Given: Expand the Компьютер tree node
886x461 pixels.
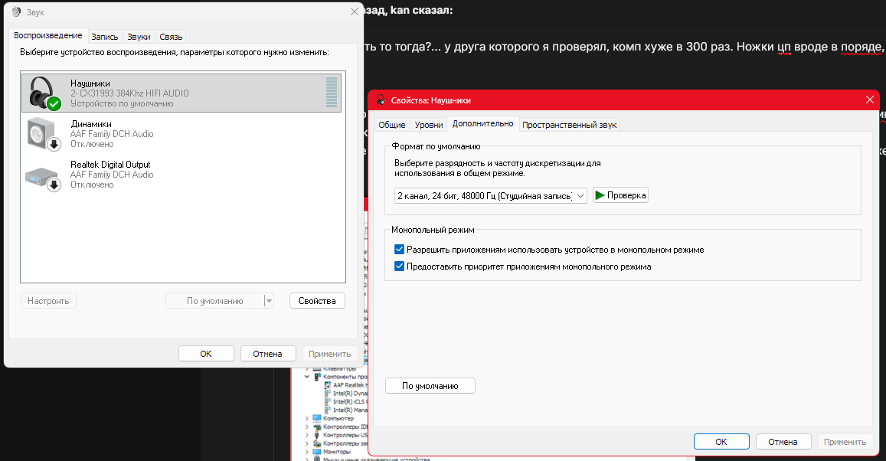Looking at the screenshot, I should (308, 419).
